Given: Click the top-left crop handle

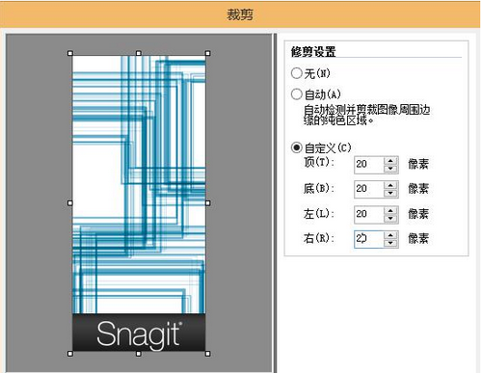Looking at the screenshot, I should 70,53.
